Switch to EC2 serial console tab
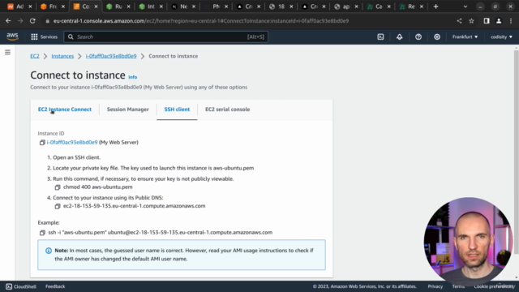The width and height of the screenshot is (519, 292). pos(227,109)
